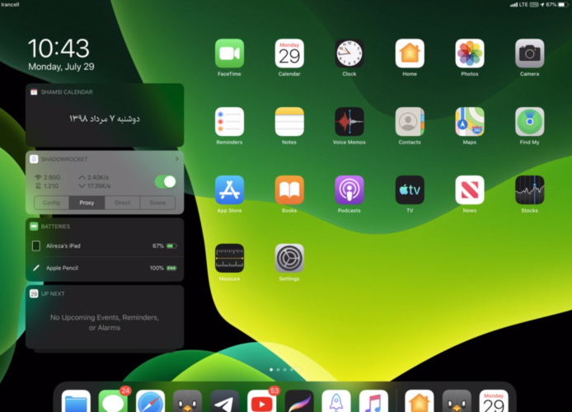Tap the Up Next widget message
Viewport: 572px width, 412px height.
coord(105,322)
